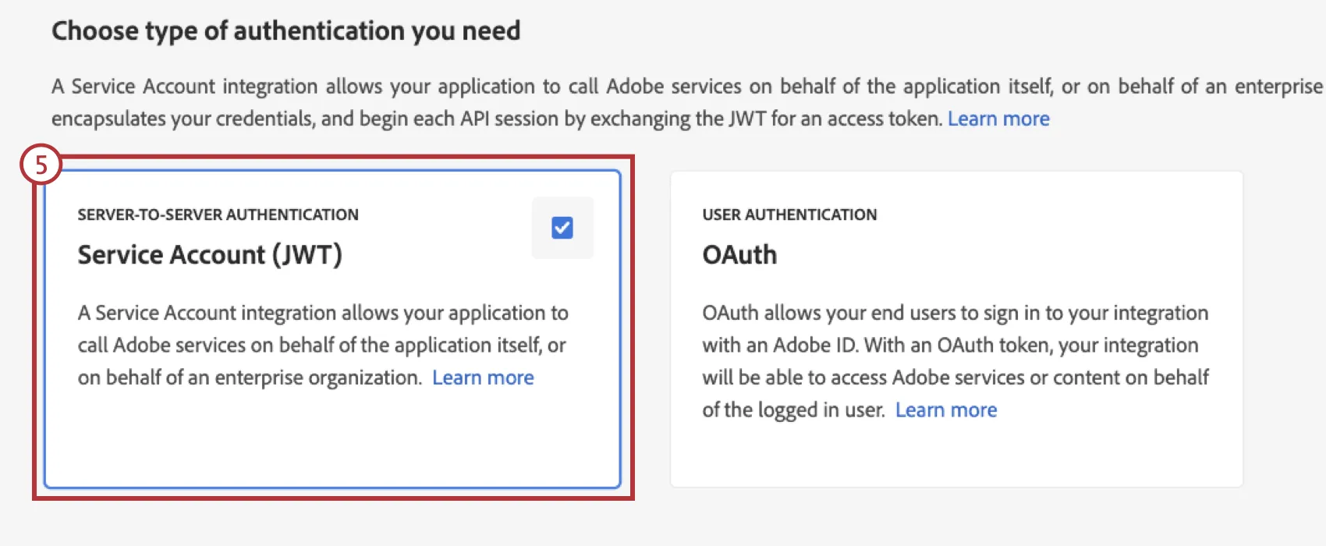Click the Service Account description text
This screenshot has width=1326, height=546.
click(323, 345)
